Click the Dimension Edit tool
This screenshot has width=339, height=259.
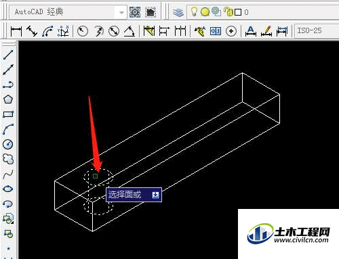tap(251, 31)
